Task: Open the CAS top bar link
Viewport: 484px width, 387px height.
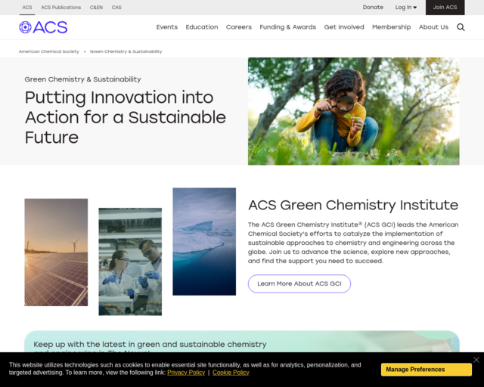Action: [116, 8]
